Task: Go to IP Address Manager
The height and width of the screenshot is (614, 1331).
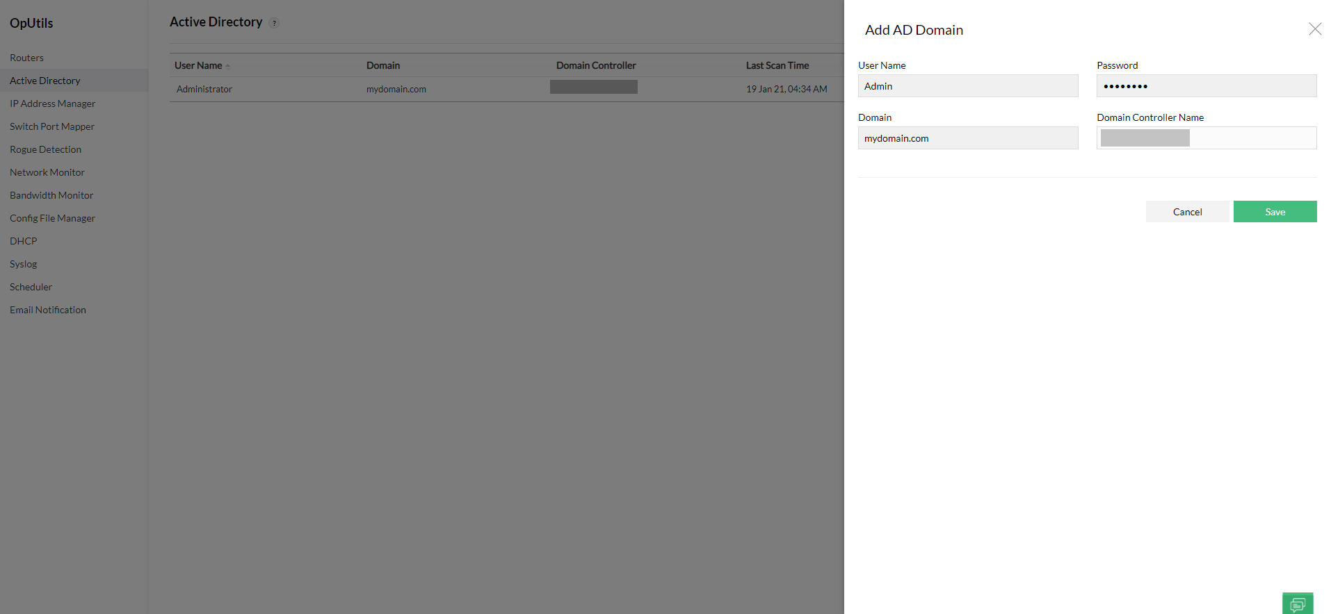Action: [x=53, y=103]
